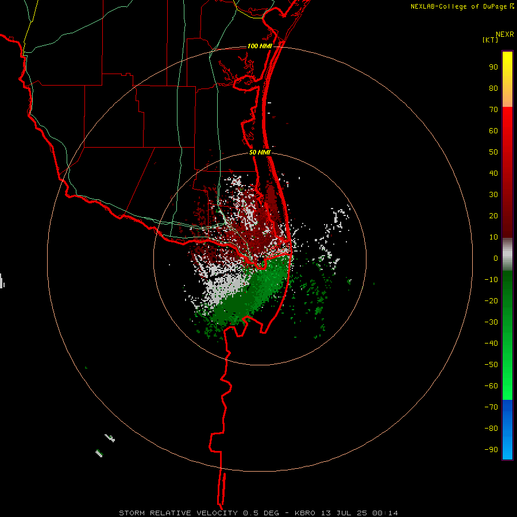The height and width of the screenshot is (517, 517).
Task: Click the 30 value on the velocity scale
Action: point(493,195)
